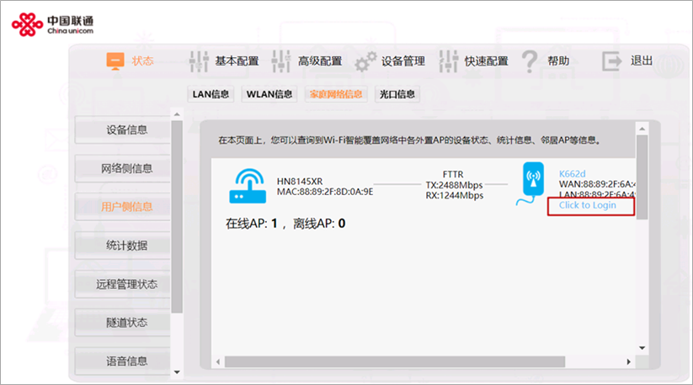Click sidebar scrollbar down arrow

177,372
